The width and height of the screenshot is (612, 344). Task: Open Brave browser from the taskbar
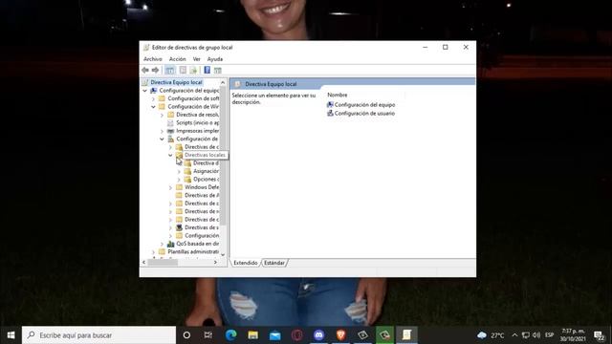click(340, 335)
